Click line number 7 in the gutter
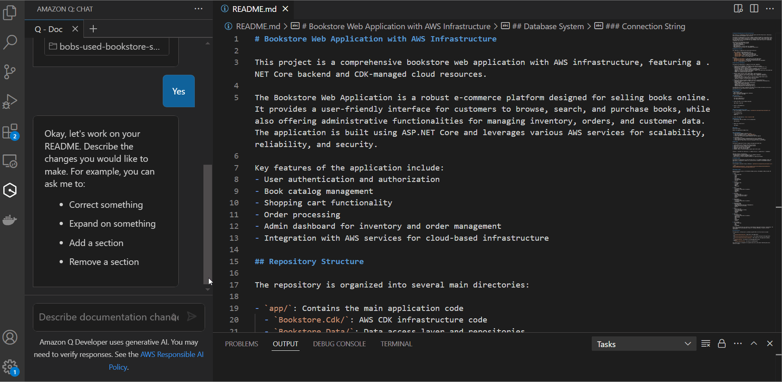Image resolution: width=782 pixels, height=382 pixels. click(236, 168)
